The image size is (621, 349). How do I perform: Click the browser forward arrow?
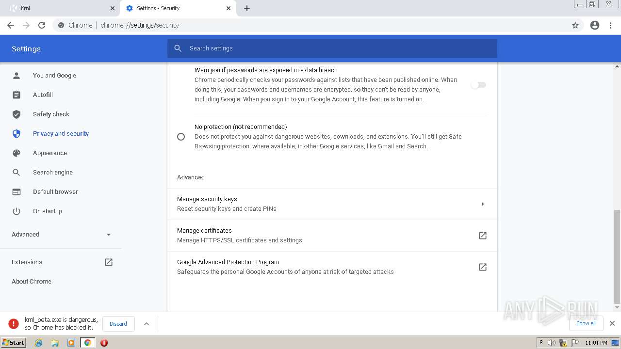pos(26,25)
